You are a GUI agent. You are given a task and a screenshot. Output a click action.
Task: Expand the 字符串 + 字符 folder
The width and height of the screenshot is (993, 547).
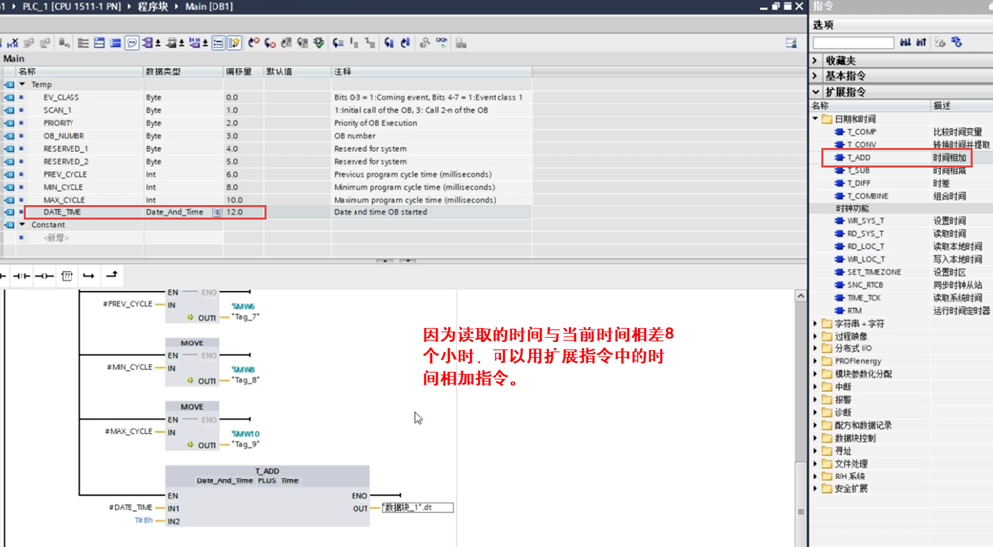coord(816,324)
